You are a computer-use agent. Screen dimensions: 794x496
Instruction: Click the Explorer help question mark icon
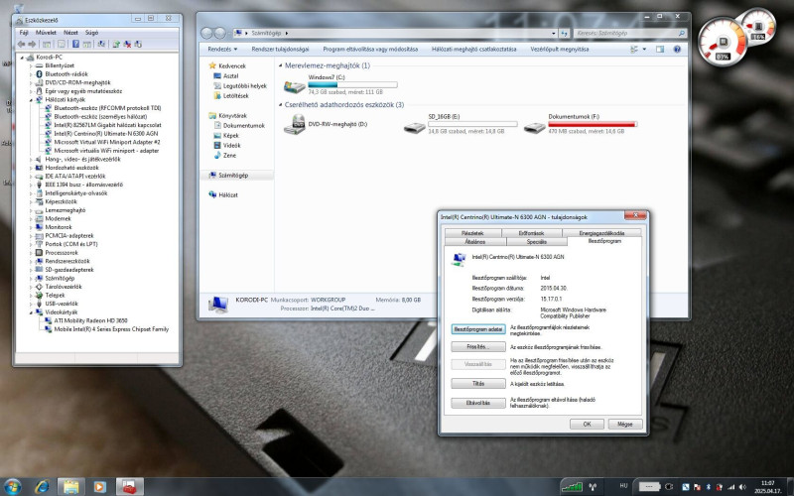(x=677, y=49)
